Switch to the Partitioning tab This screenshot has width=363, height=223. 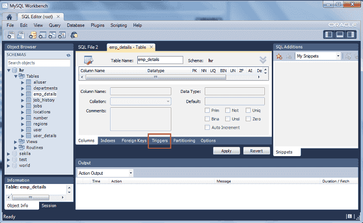pos(184,140)
